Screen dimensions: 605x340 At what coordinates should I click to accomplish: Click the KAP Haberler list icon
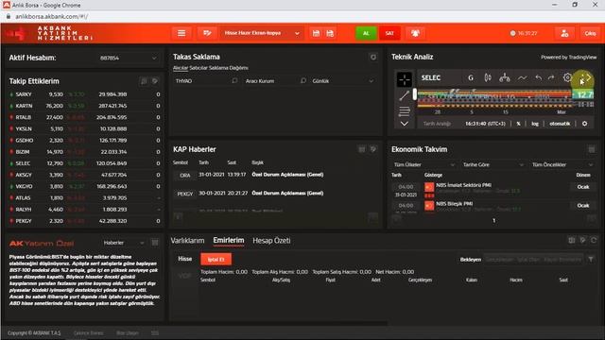tap(361, 149)
